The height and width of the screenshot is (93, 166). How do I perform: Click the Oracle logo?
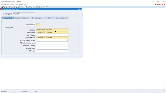(x=160, y=5)
